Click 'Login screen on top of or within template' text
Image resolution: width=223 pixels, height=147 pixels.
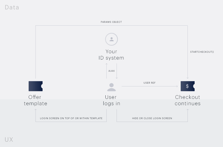click(x=71, y=118)
